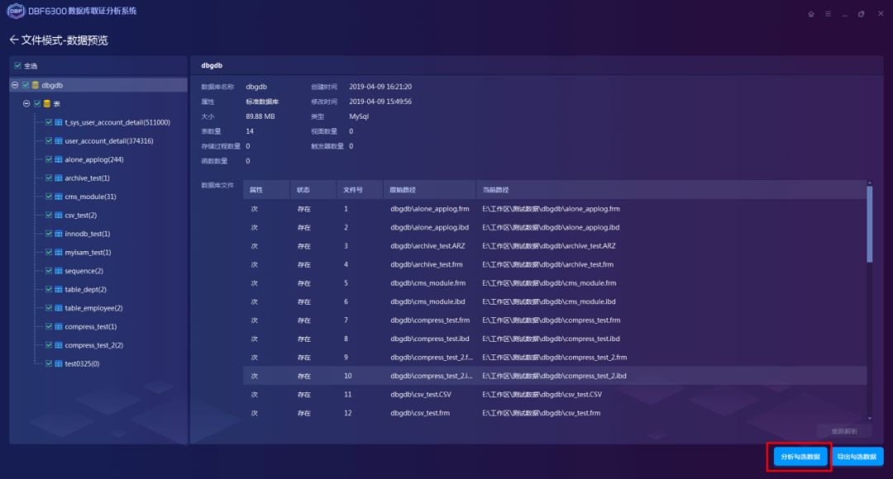
Task: Click table icon of innodb_test(1)
Action: (58, 234)
